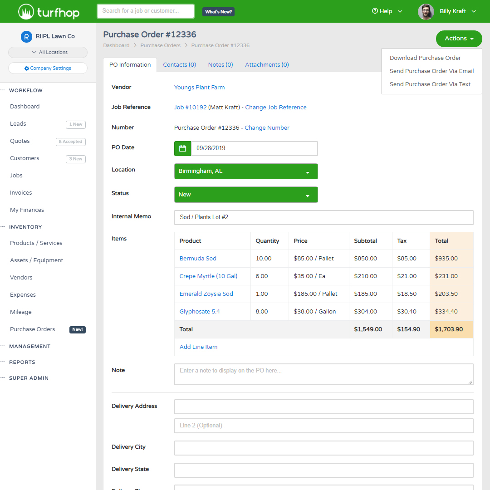
Task: Open the PO Date calendar picker icon
Action: (x=182, y=148)
